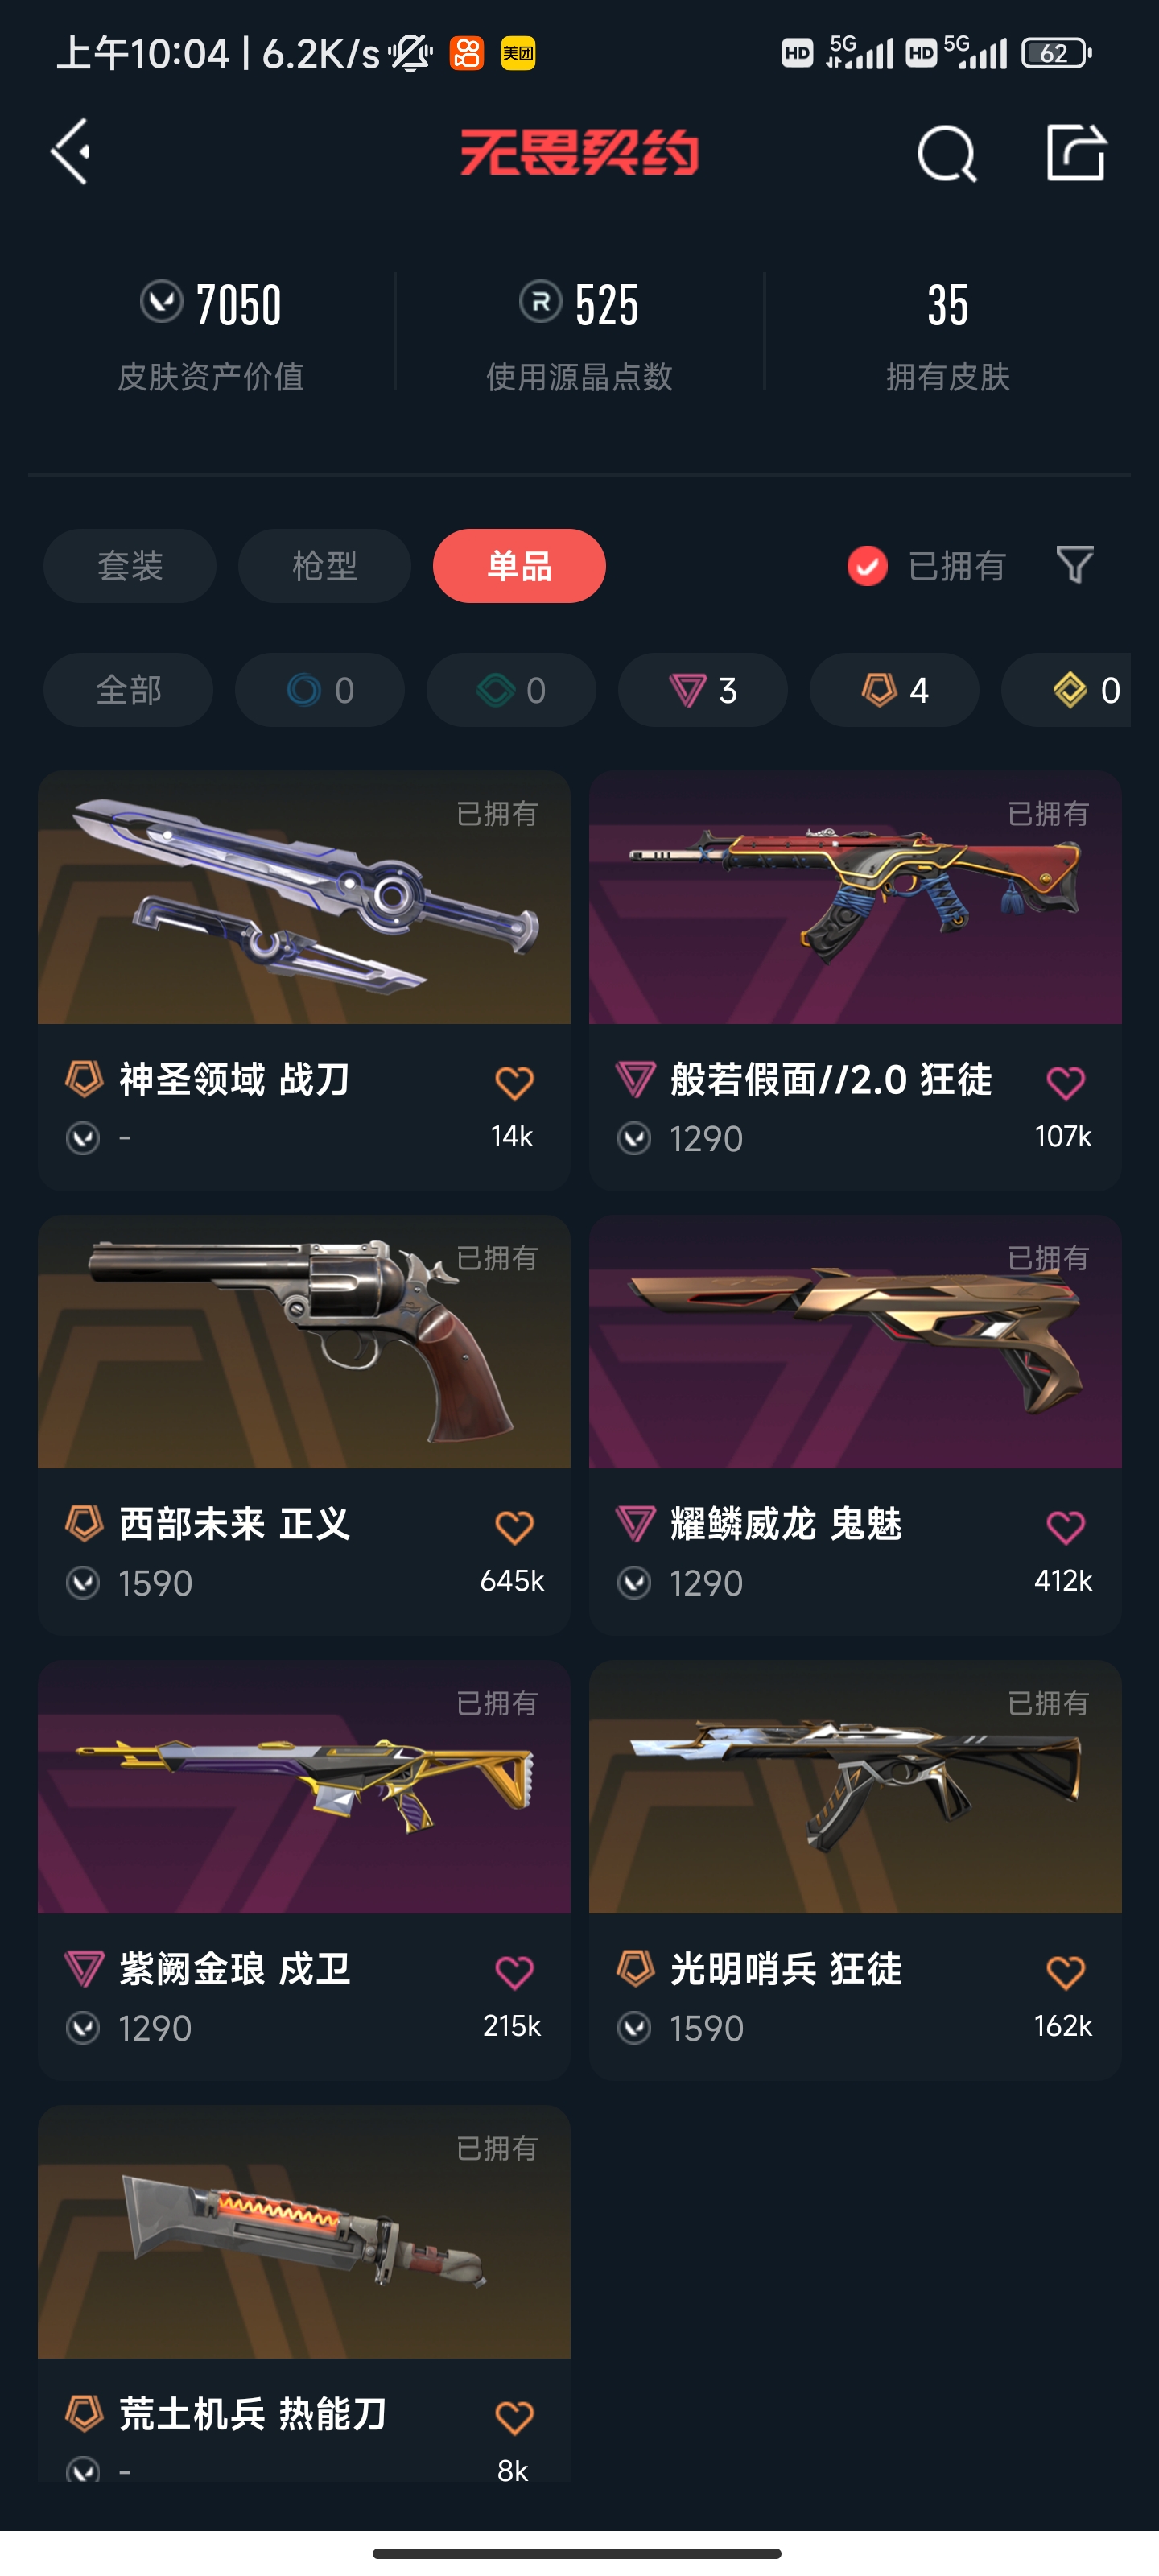Filter by orange tier showing 4
This screenshot has height=2576, width=1159.
894,690
